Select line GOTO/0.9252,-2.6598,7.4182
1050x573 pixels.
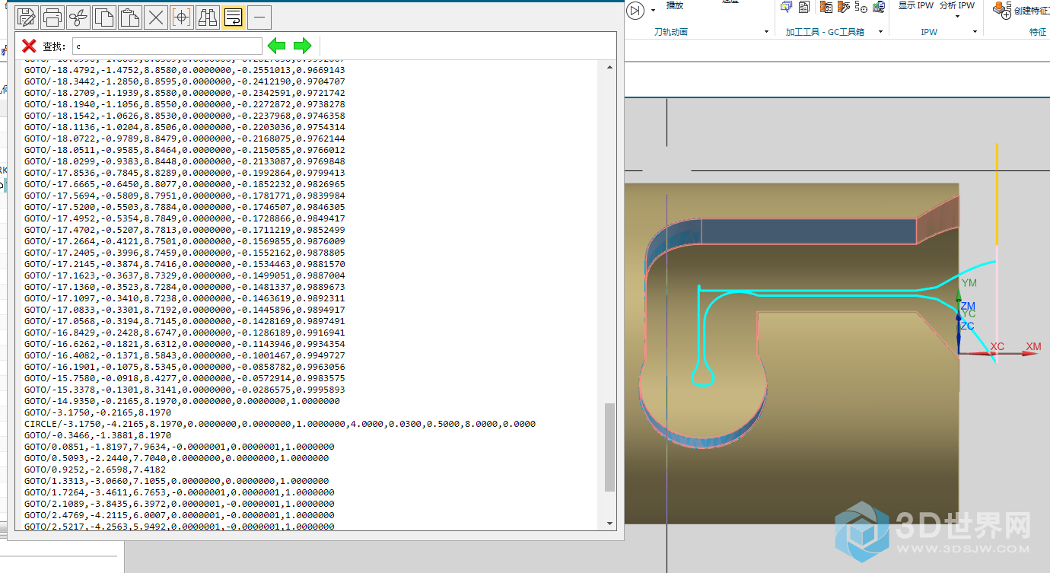pyautogui.click(x=95, y=470)
